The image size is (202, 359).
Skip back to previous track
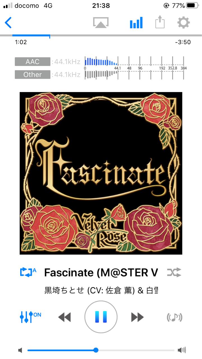(65, 317)
